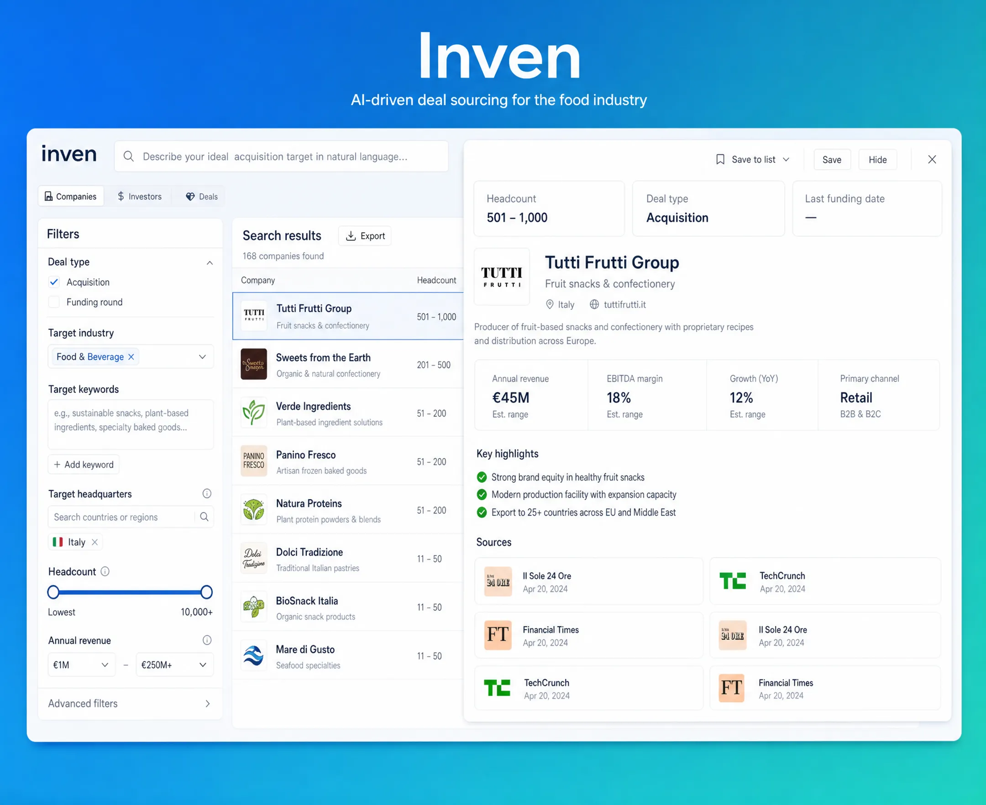Image resolution: width=986 pixels, height=805 pixels.
Task: Open the first Il Sole 24 Ore source card
Action: [588, 581]
